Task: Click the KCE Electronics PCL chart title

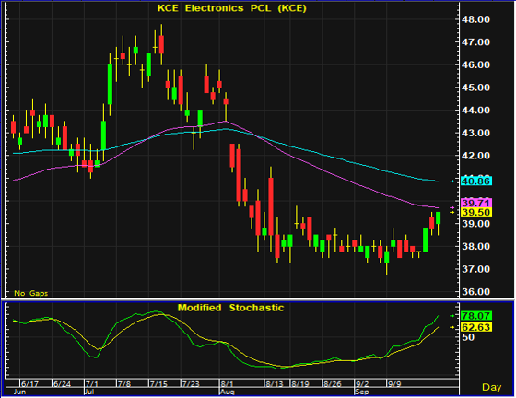Action: (x=231, y=8)
